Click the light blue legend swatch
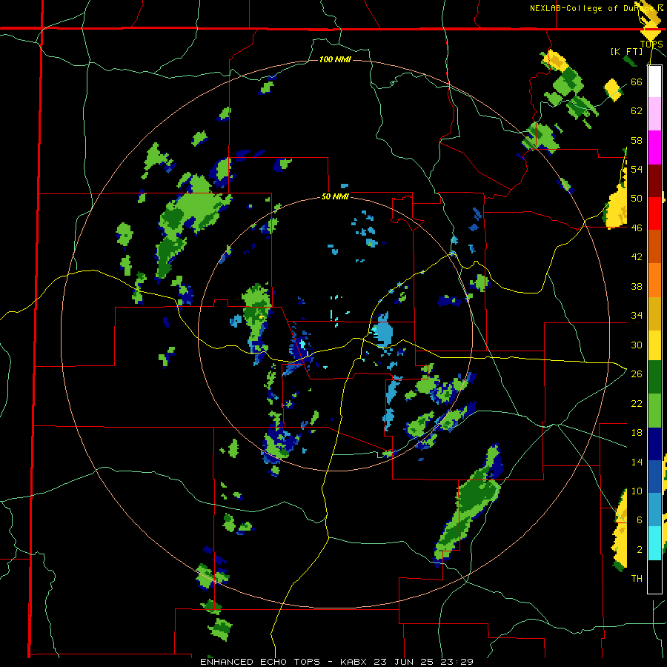This screenshot has width=667, height=667. [x=654, y=510]
